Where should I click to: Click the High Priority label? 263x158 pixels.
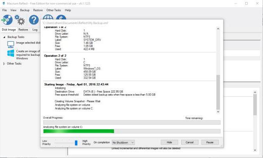(x=86, y=142)
